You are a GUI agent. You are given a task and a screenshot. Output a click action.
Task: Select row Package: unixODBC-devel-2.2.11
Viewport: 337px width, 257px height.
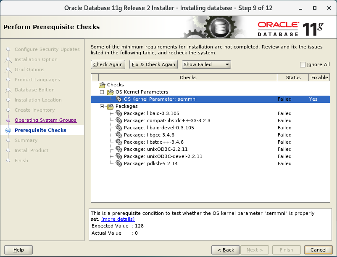tap(211, 156)
